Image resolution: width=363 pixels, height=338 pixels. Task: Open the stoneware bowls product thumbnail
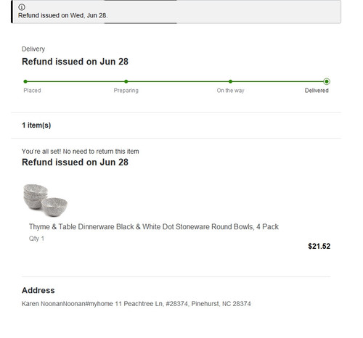tap(45, 200)
